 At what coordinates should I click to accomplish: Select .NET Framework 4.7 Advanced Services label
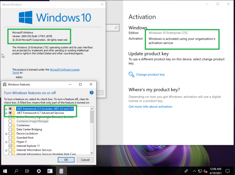(x=40, y=113)
